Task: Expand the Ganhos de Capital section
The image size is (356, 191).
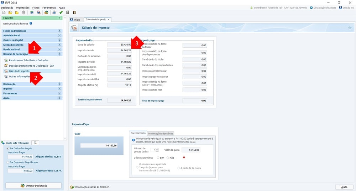Action: (59, 40)
